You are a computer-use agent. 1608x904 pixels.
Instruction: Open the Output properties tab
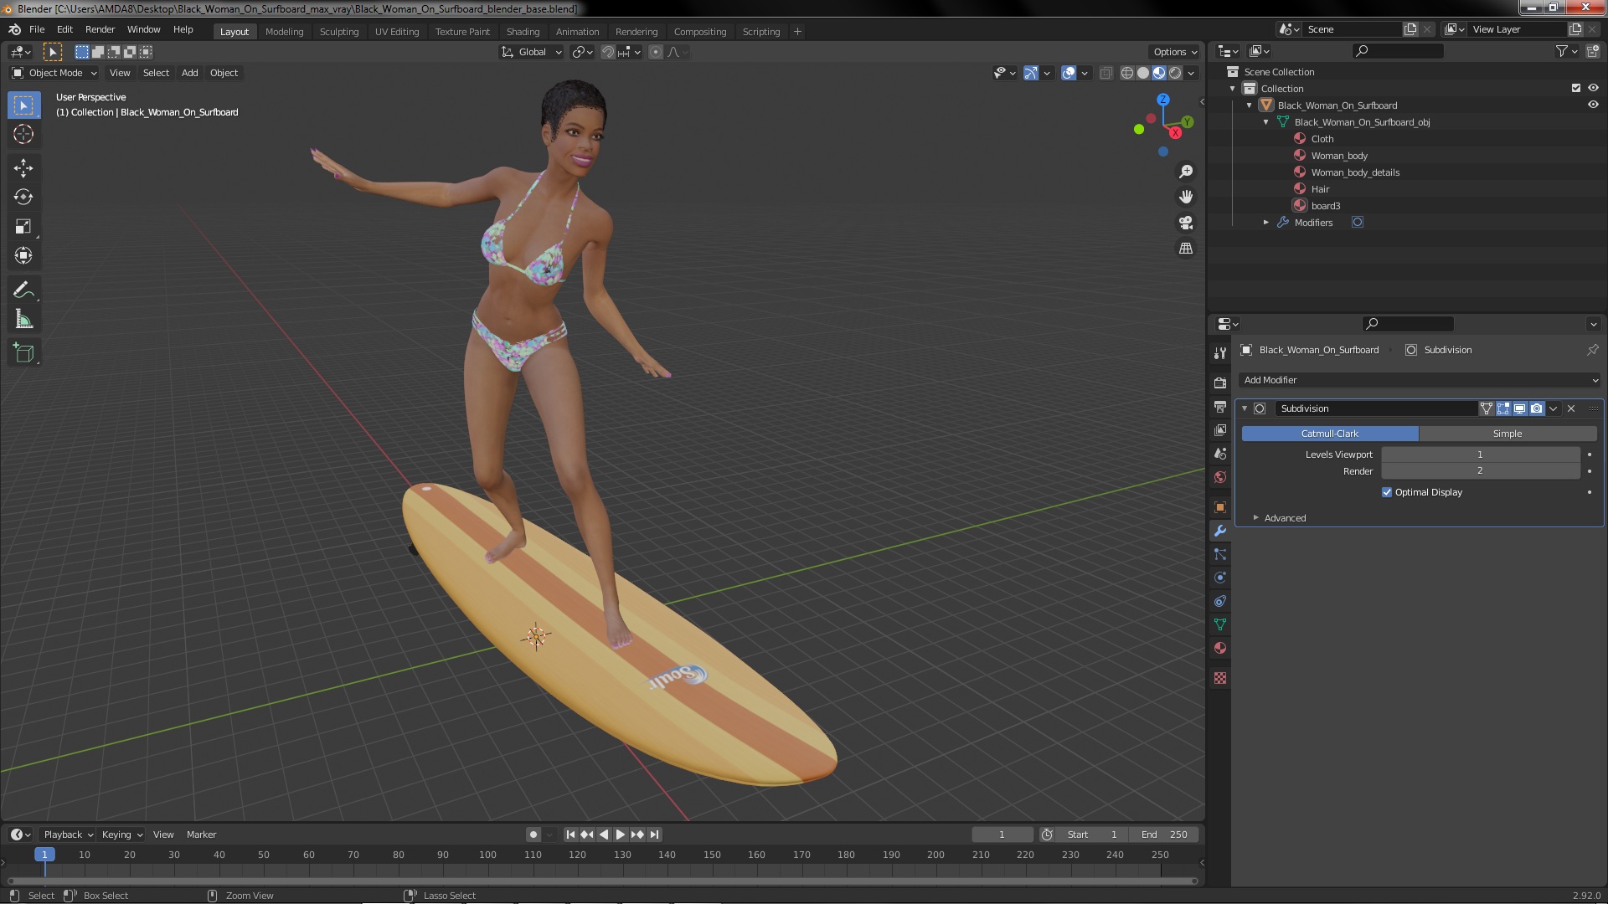click(1220, 406)
